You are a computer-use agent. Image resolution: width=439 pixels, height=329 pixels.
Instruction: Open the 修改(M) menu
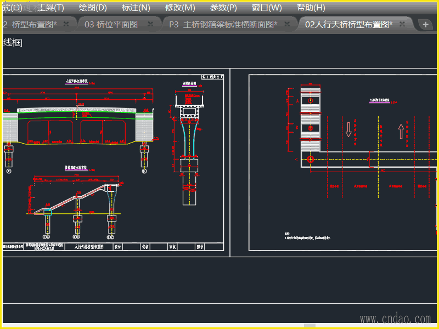pos(180,8)
